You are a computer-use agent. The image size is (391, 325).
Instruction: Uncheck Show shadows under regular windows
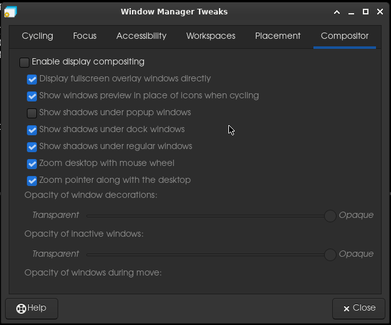point(32,147)
